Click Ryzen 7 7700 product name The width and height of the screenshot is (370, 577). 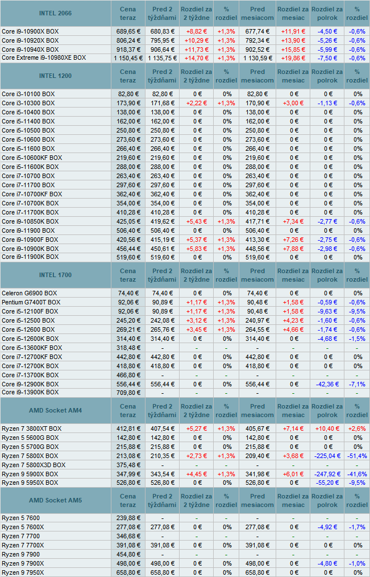click(x=20, y=537)
